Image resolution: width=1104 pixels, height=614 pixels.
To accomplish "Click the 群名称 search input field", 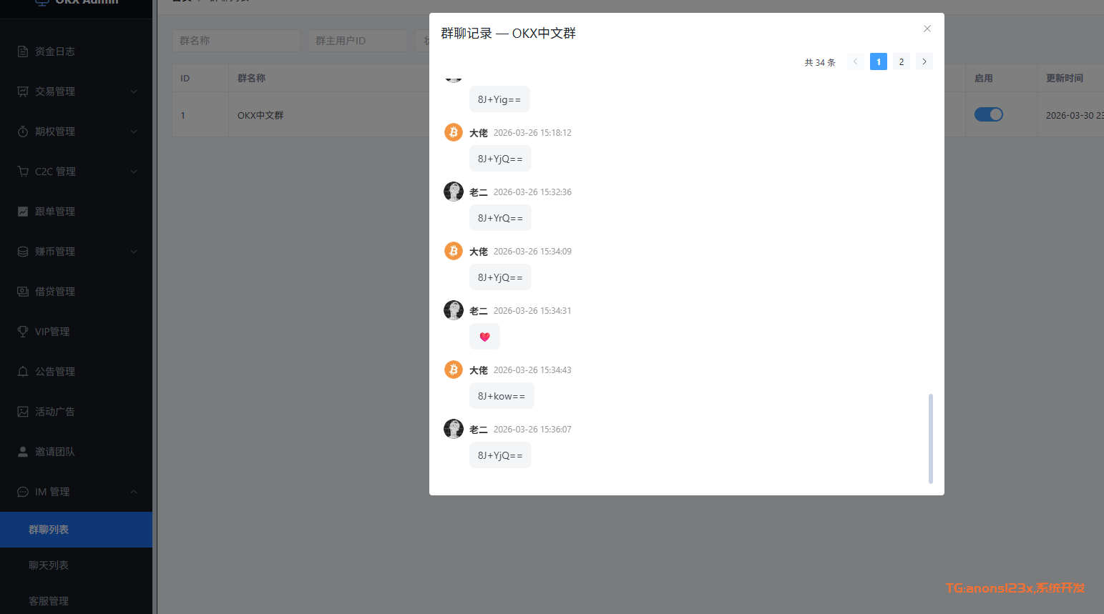I will pos(235,41).
